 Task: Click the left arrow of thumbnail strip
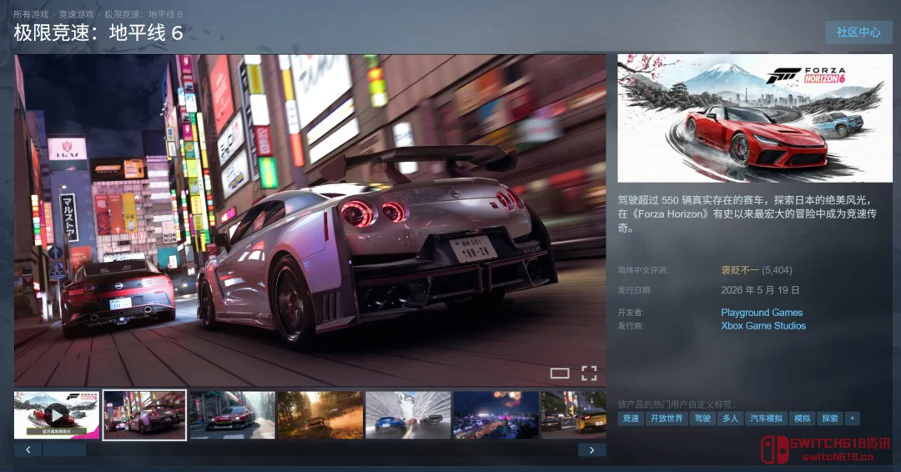tap(28, 450)
